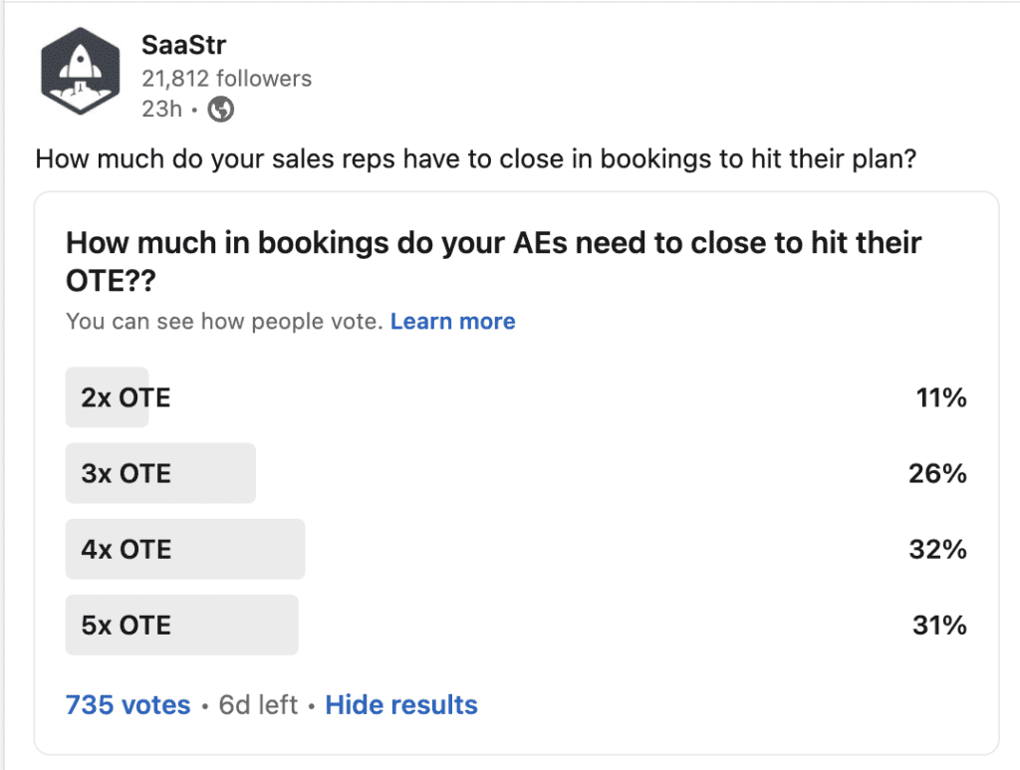Open the list of 735 votes

coord(127,704)
